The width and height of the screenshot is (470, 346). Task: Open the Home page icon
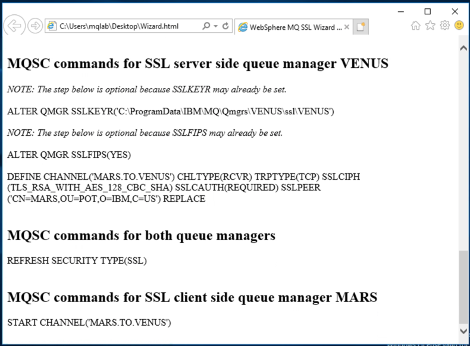pyautogui.click(x=415, y=26)
